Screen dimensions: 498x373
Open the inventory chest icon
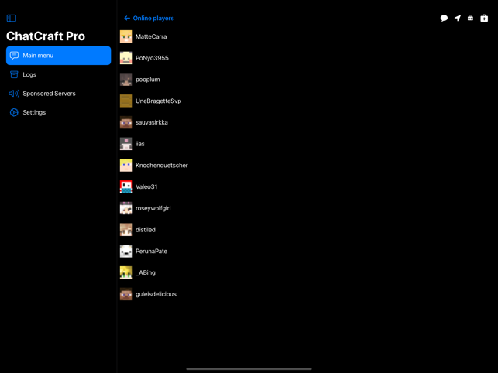[x=470, y=18]
